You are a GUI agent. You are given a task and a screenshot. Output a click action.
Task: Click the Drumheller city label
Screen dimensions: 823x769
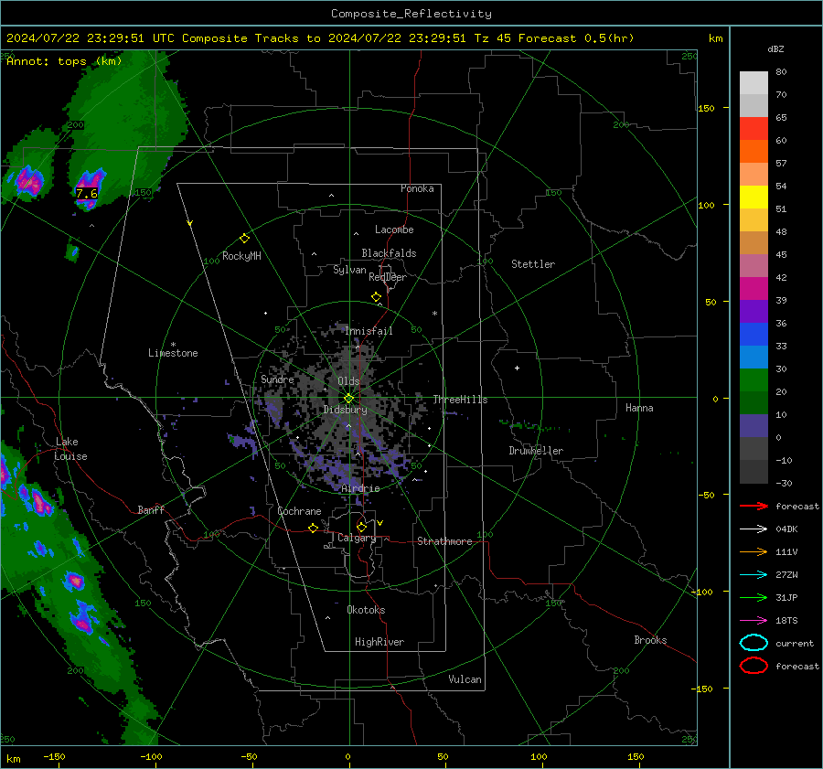click(x=536, y=451)
